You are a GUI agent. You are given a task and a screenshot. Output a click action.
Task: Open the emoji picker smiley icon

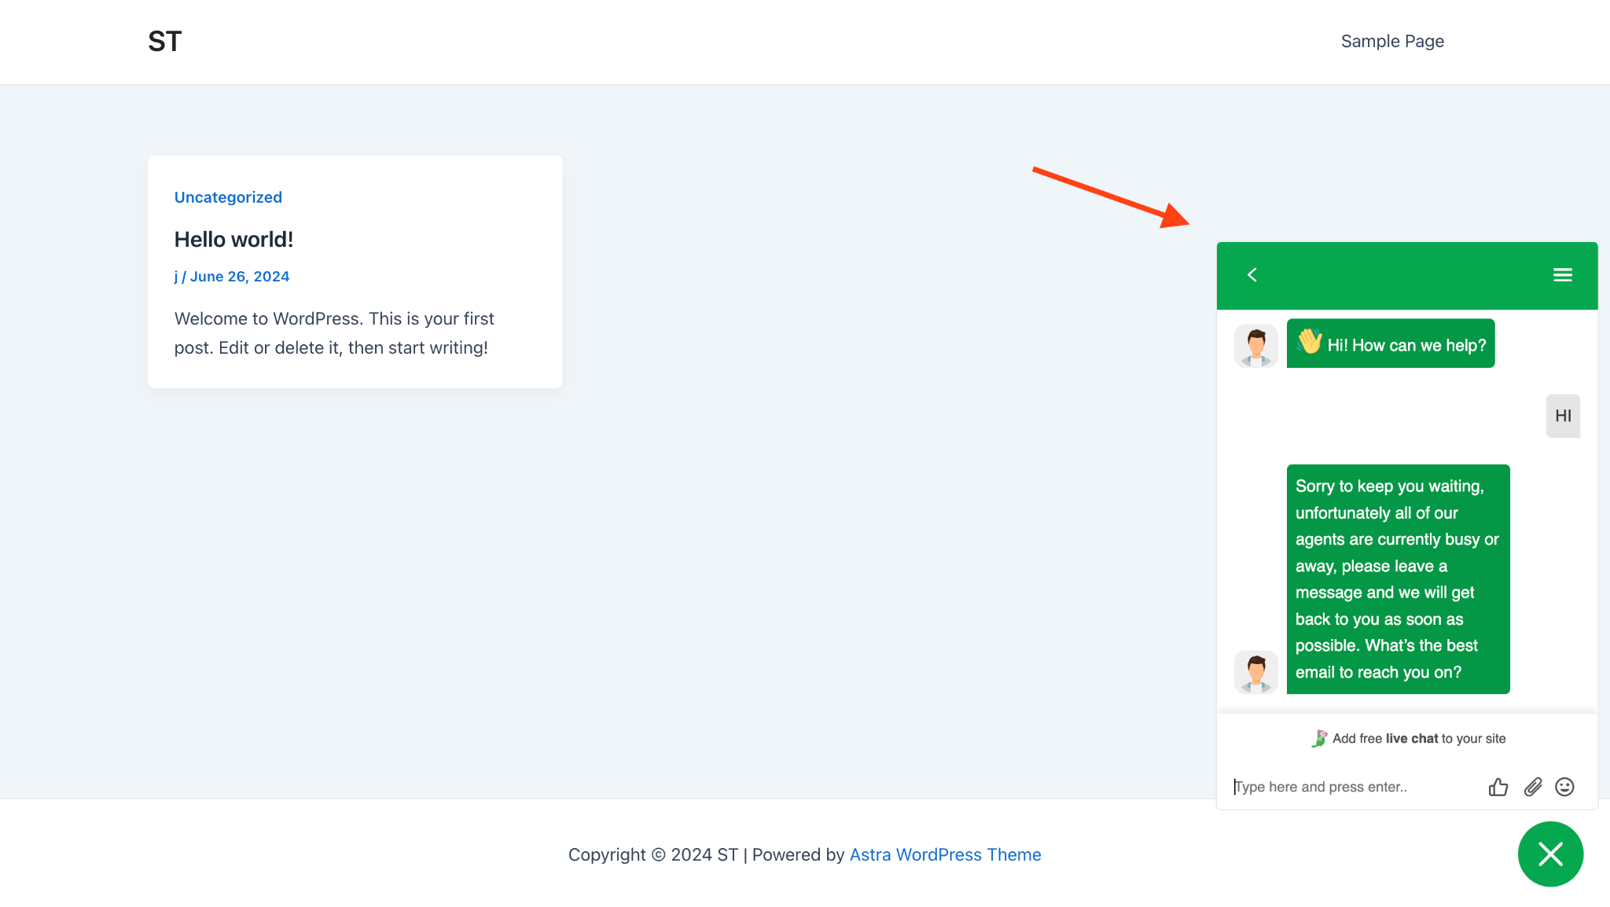pyautogui.click(x=1564, y=787)
